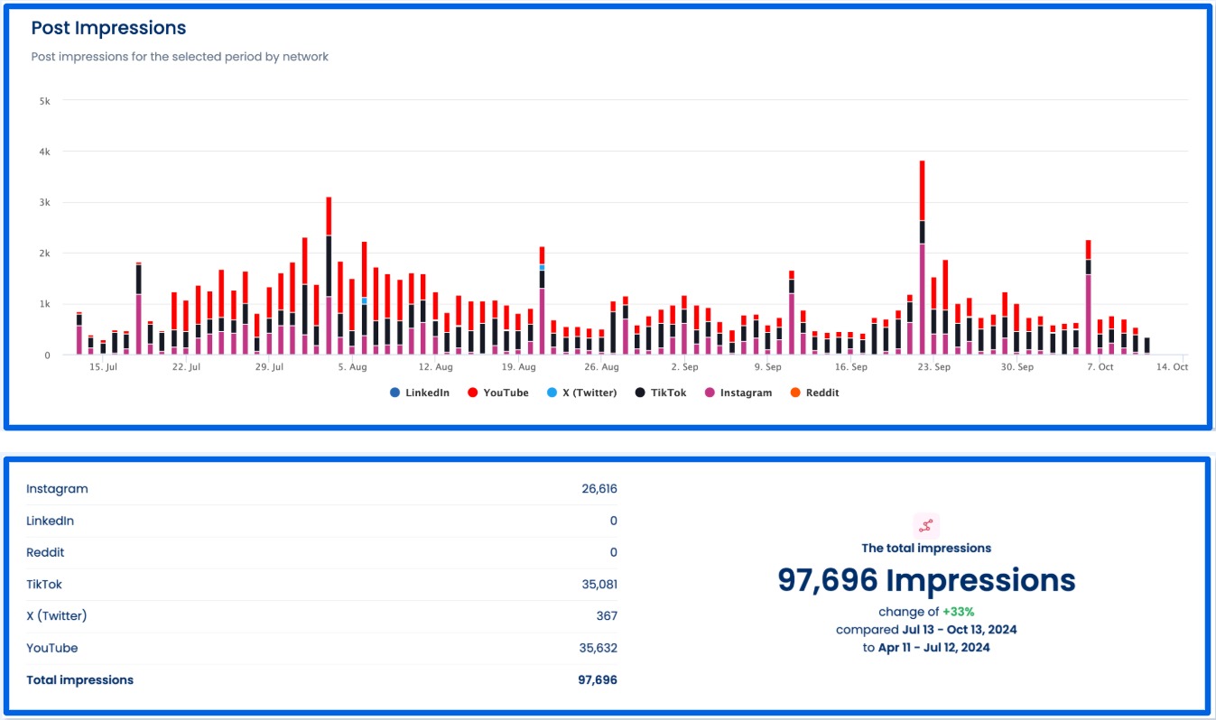Click the green +33% change value
This screenshot has height=720, width=1216.
point(958,612)
